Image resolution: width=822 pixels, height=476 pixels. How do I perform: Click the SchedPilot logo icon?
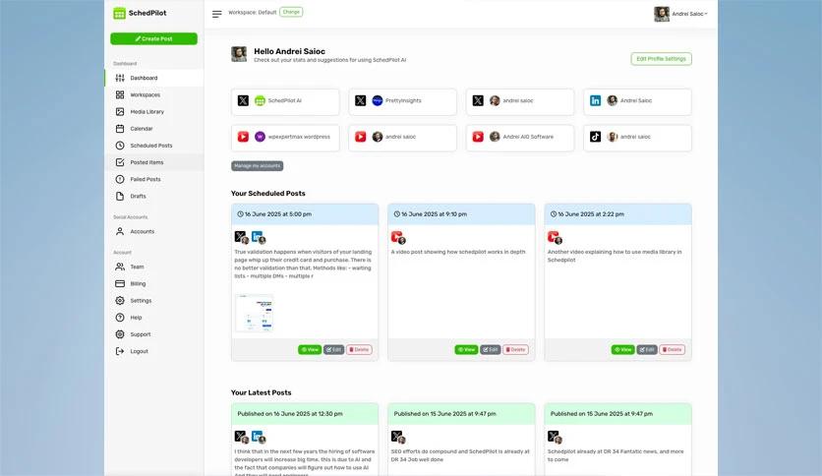pos(120,13)
